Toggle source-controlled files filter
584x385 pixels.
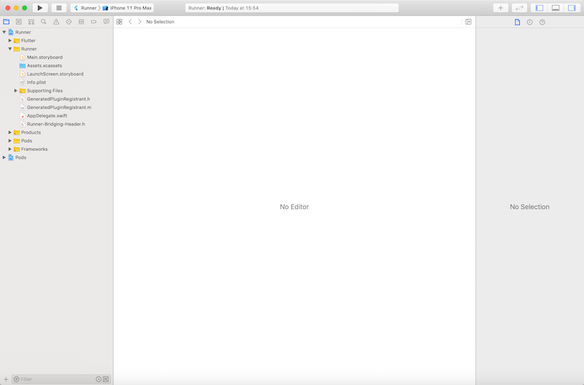[x=106, y=379]
